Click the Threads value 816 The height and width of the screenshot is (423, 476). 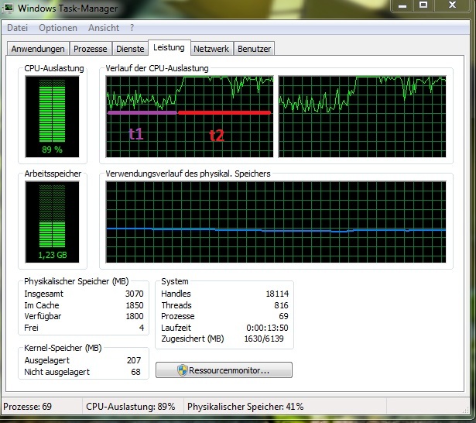(281, 305)
